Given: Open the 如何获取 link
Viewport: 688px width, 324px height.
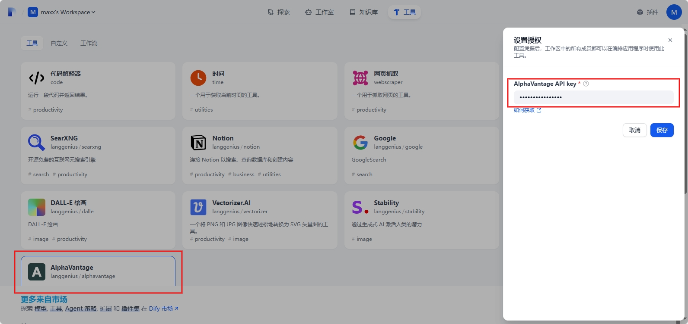Looking at the screenshot, I should (x=527, y=110).
